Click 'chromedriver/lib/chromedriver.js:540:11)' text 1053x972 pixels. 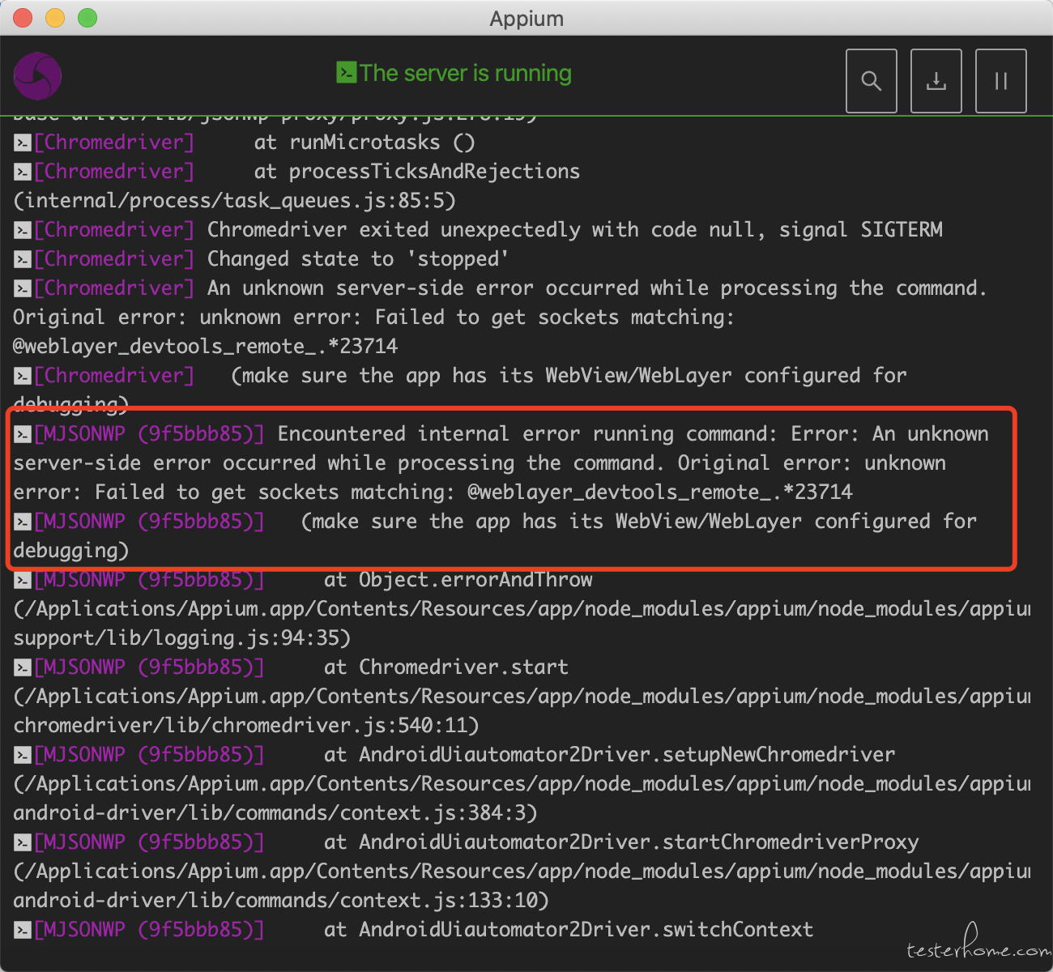click(x=246, y=726)
